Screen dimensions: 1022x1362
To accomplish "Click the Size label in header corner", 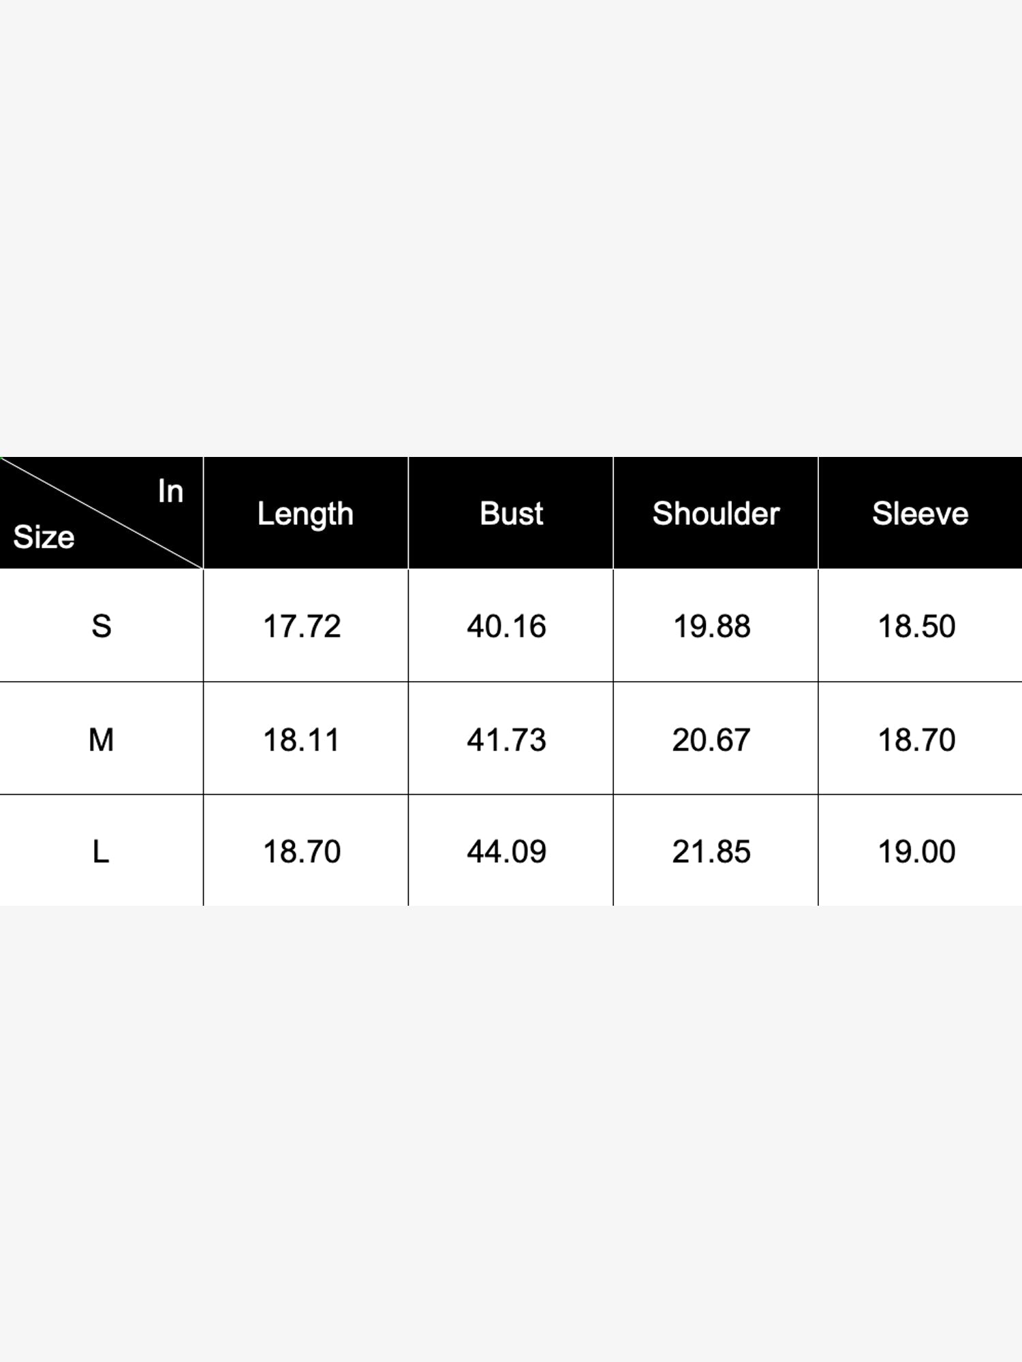I will [x=44, y=537].
